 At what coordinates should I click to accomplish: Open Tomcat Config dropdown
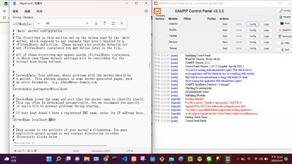pos(253,48)
